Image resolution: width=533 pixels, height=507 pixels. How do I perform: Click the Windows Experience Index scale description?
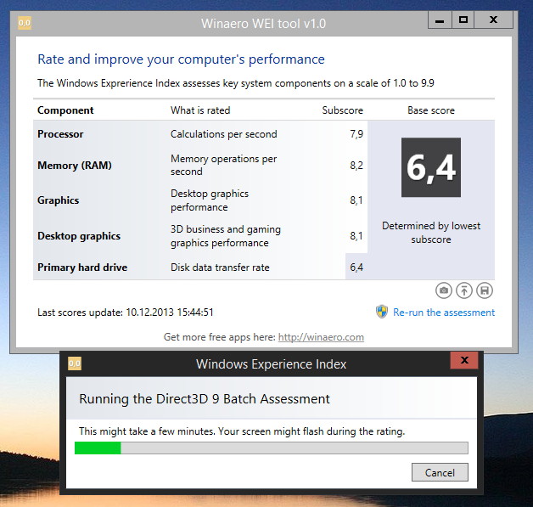point(236,83)
